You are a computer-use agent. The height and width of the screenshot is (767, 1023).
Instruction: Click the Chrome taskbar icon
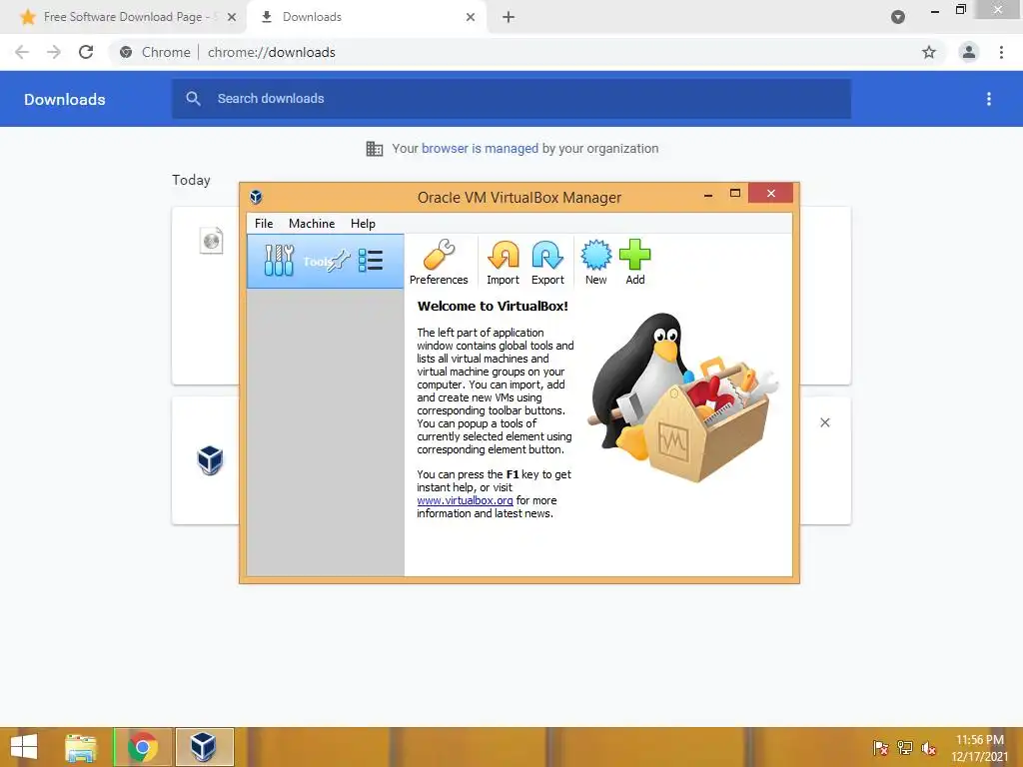(x=142, y=747)
